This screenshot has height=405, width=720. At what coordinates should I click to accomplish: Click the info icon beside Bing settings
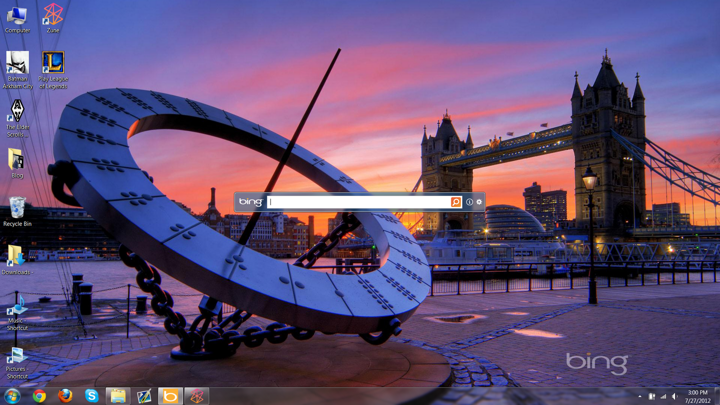pos(469,202)
